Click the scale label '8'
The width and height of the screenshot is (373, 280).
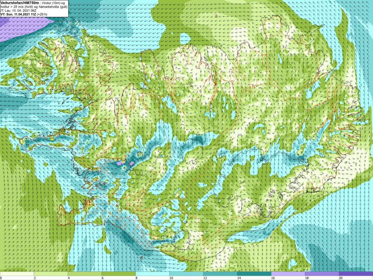click(136, 278)
